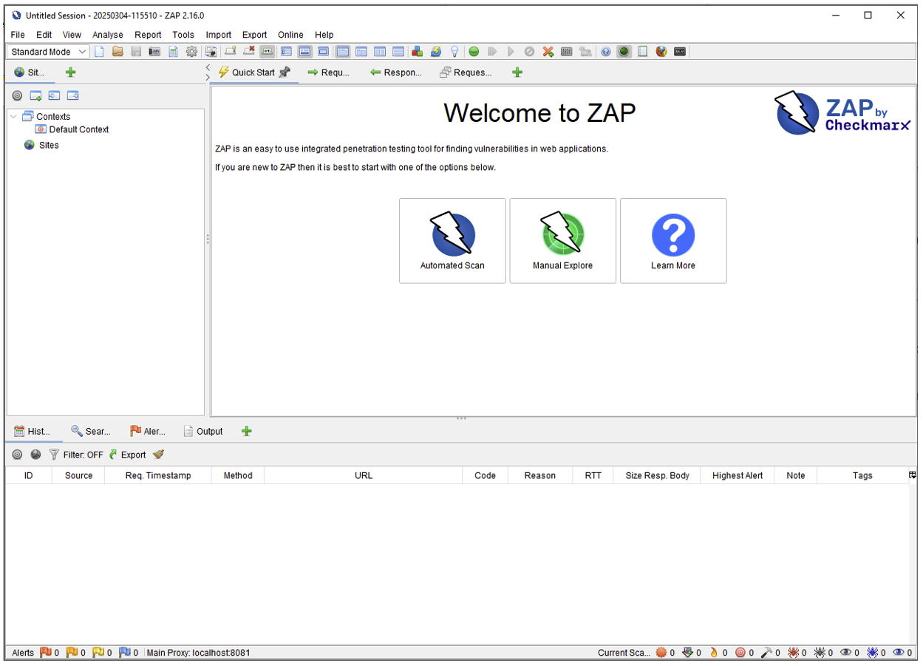Click the Automated Scan lightning icon
This screenshot has width=923, height=666.
452,234
